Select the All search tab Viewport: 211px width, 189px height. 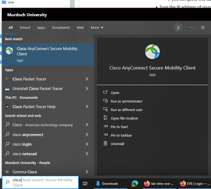coord(11,27)
